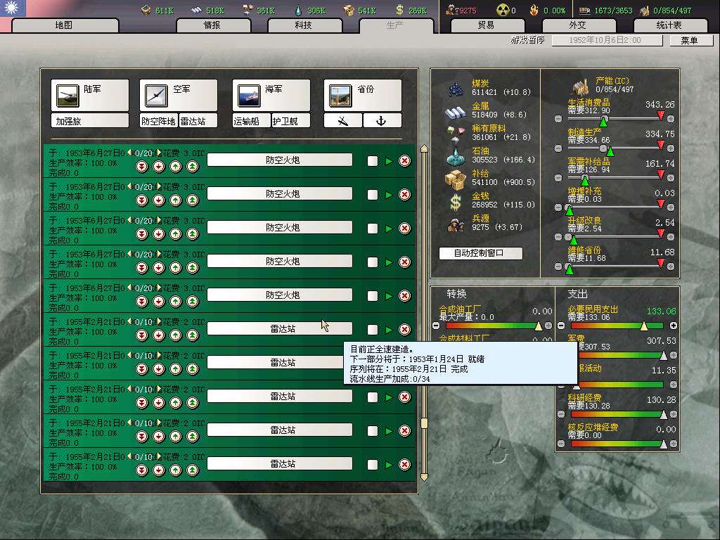720x540 pixels.
Task: Move fourth 防空火炮 order up one priority
Action: pos(175,268)
